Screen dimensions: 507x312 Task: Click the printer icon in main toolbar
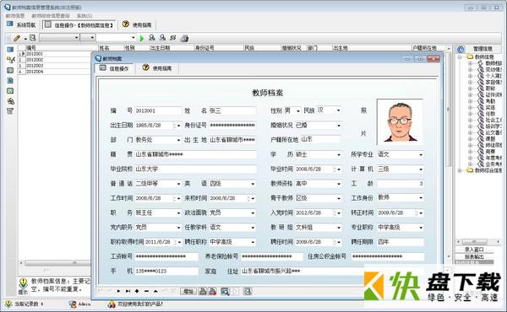(184, 38)
